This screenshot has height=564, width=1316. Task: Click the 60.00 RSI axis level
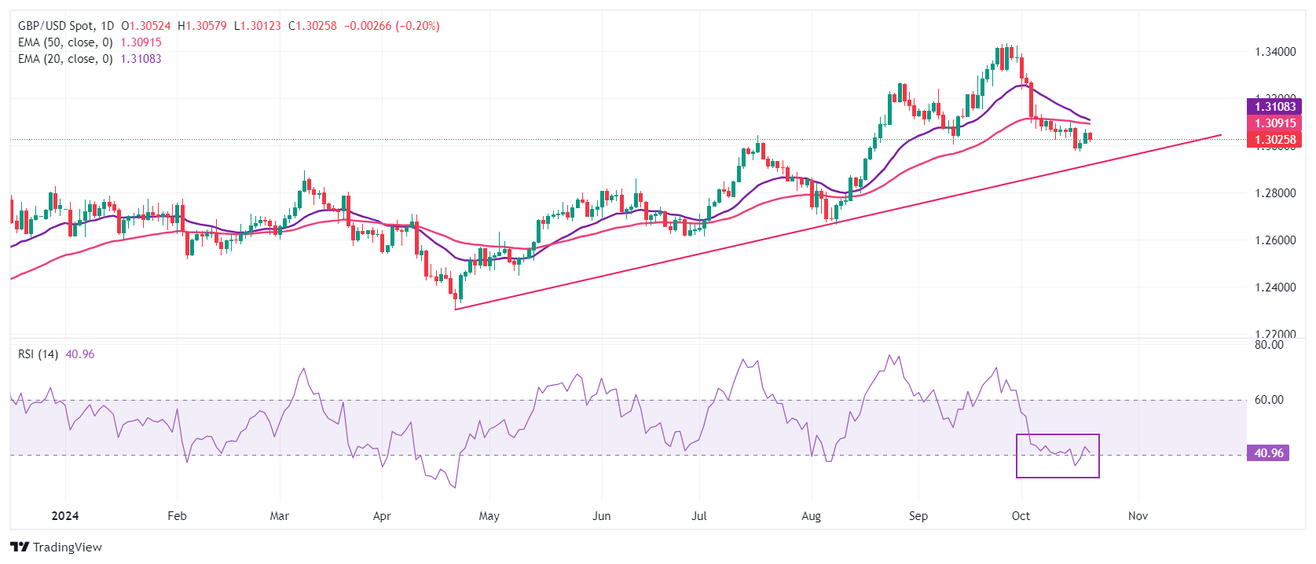click(1269, 400)
